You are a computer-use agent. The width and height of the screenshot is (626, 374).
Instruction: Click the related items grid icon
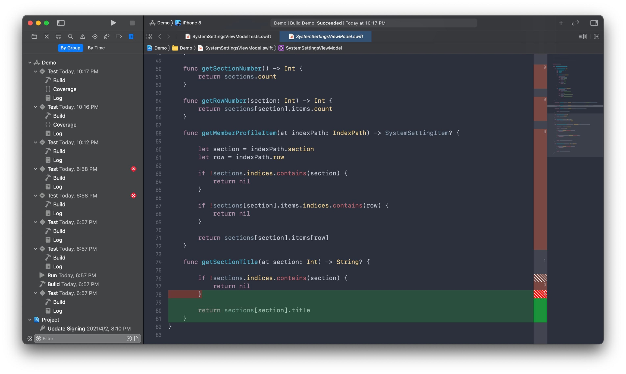[x=149, y=36]
